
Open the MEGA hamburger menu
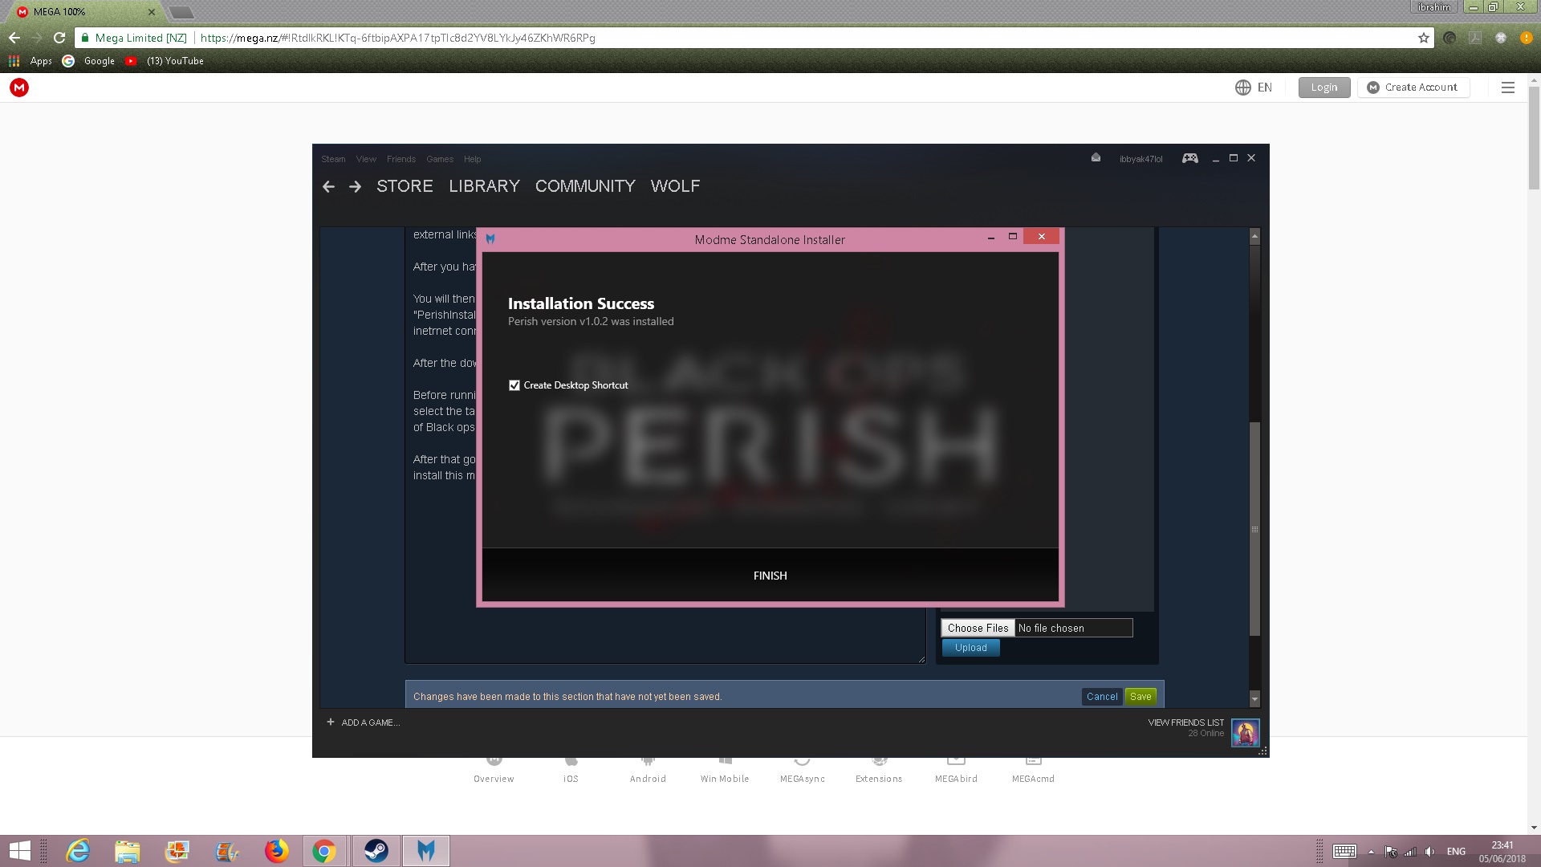coord(1507,88)
